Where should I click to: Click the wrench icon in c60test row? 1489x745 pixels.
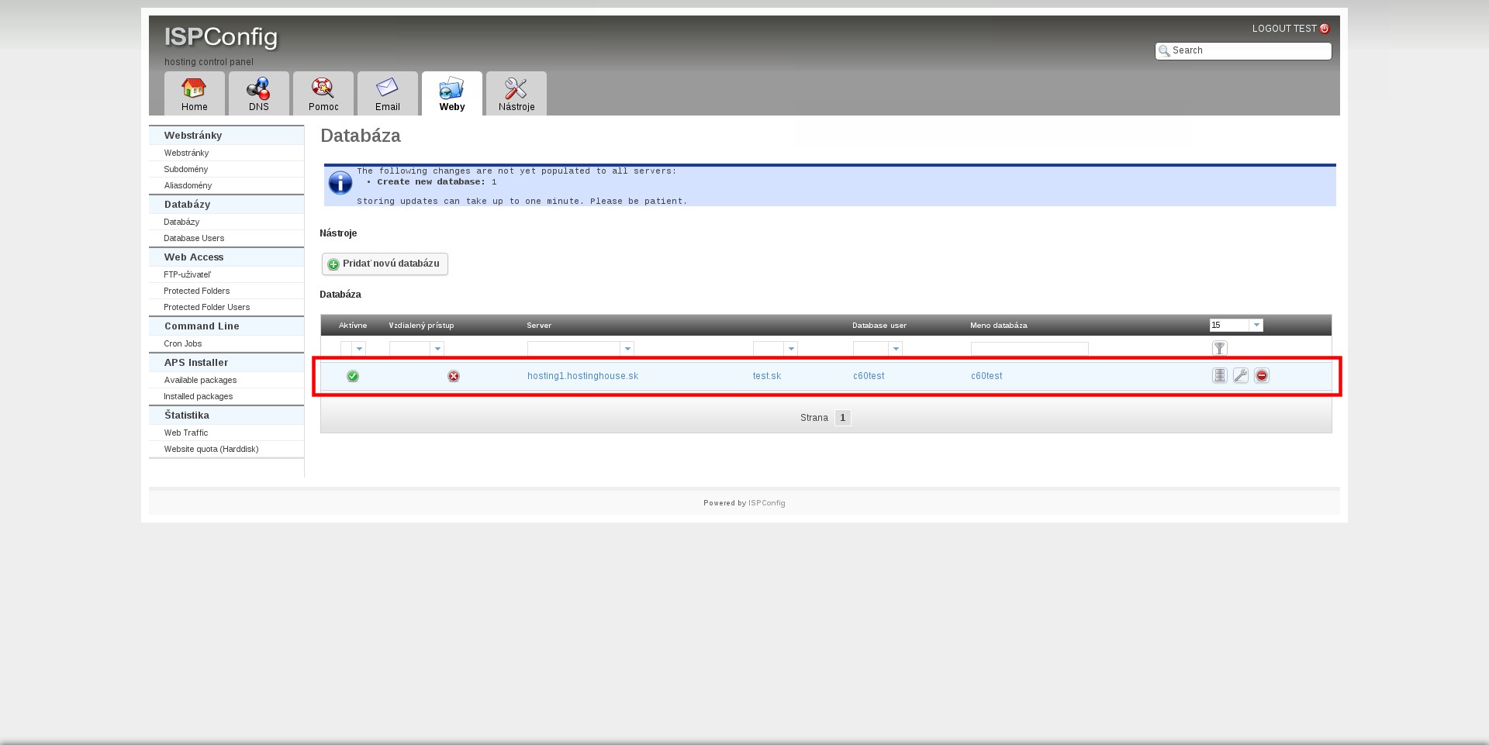coord(1241,376)
